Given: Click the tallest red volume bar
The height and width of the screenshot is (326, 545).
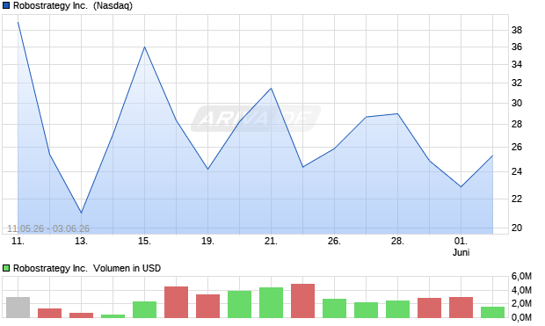Looking at the screenshot, I should point(302,301).
